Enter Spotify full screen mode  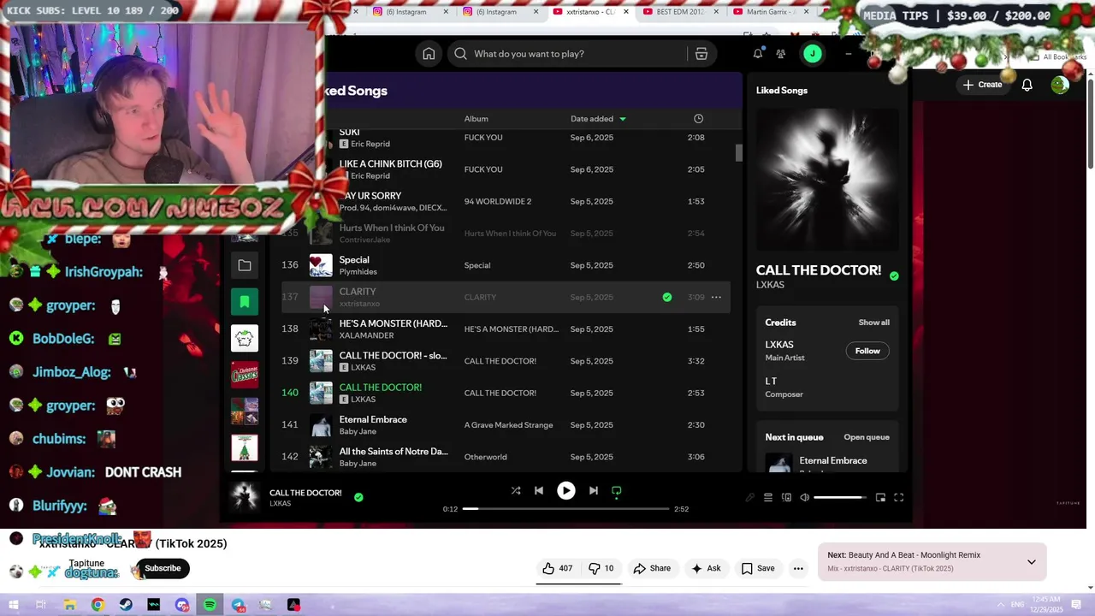(x=899, y=498)
